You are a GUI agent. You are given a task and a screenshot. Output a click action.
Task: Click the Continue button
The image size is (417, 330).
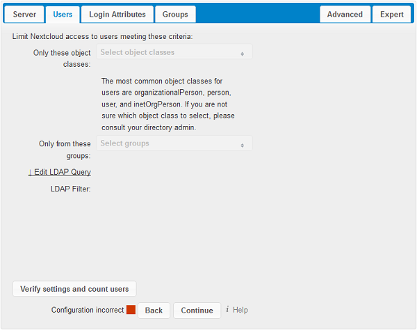click(197, 311)
